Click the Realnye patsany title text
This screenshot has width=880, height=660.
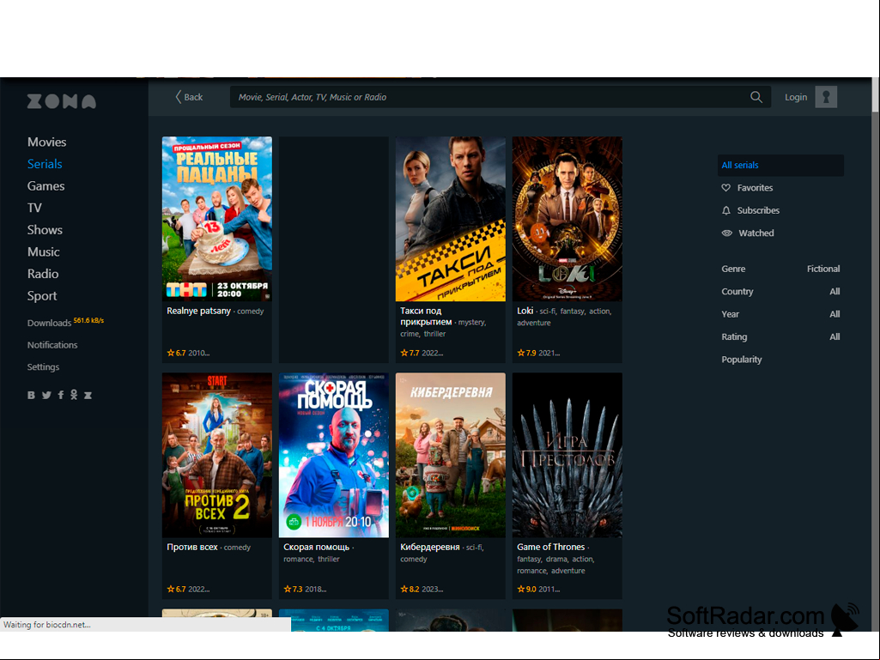198,311
